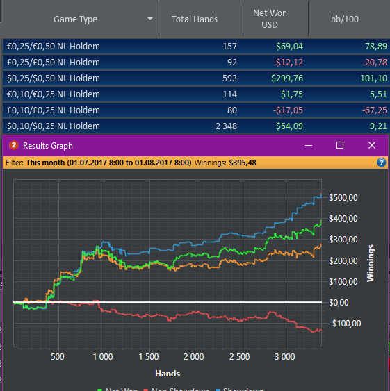Click the -$17,05 net won value
The width and height of the screenshot is (390, 391).
288,110
